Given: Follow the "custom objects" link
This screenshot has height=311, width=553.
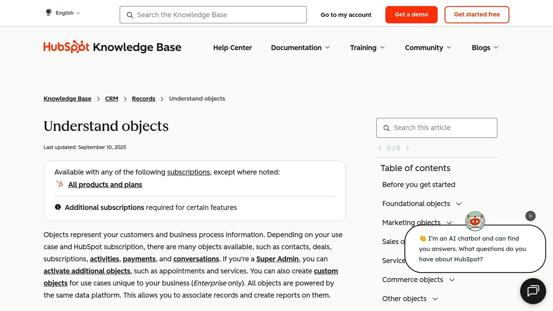Looking at the screenshot, I should point(326,271).
